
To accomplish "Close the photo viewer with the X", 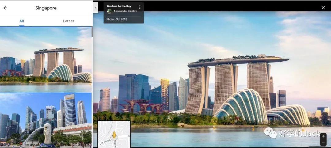I will click(323, 8).
